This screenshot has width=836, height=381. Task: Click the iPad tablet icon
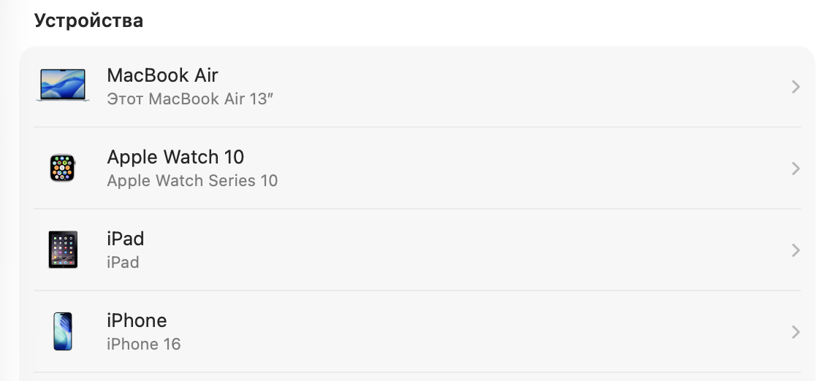pos(62,250)
